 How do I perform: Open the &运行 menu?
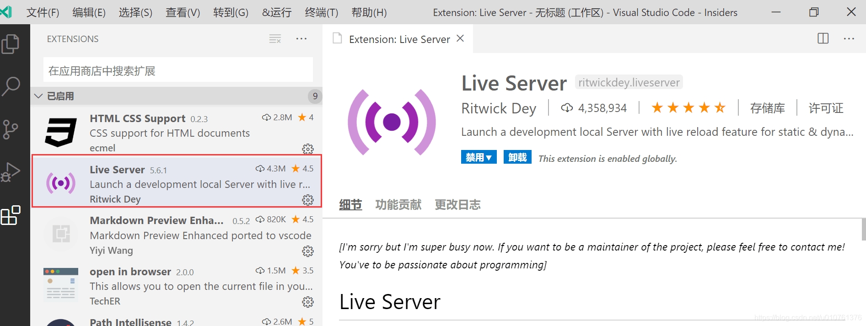coord(277,12)
